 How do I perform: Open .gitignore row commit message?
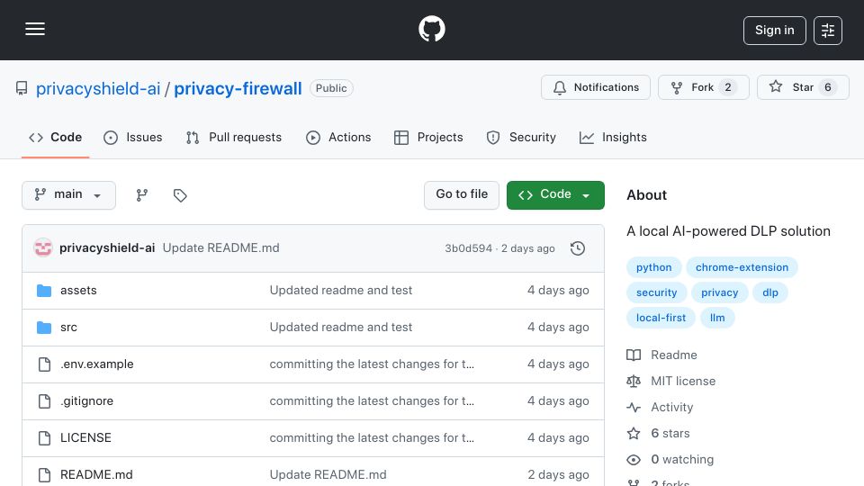[372, 401]
